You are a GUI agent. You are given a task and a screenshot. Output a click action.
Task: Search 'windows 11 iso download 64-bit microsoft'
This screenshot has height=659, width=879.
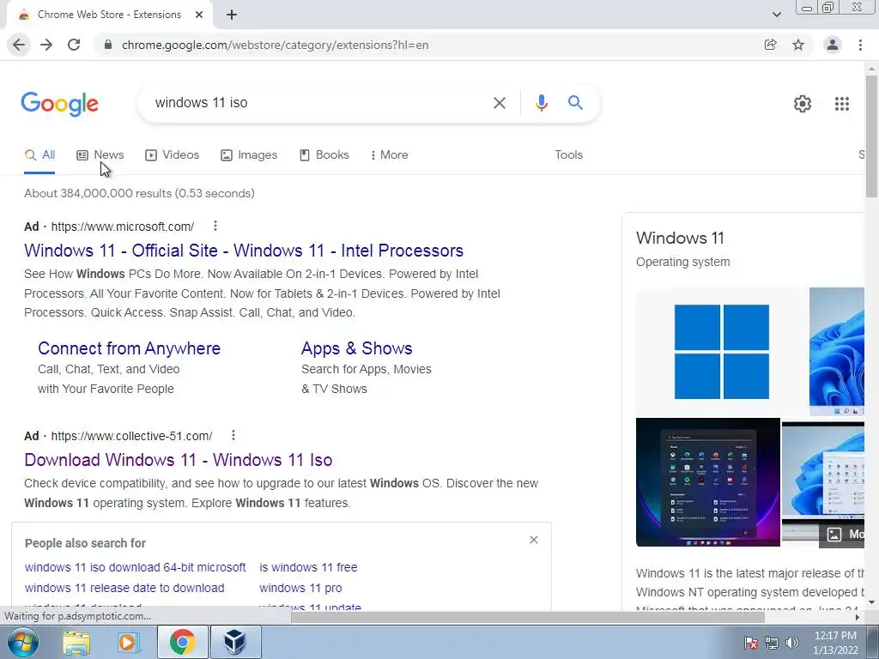pyautogui.click(x=135, y=567)
